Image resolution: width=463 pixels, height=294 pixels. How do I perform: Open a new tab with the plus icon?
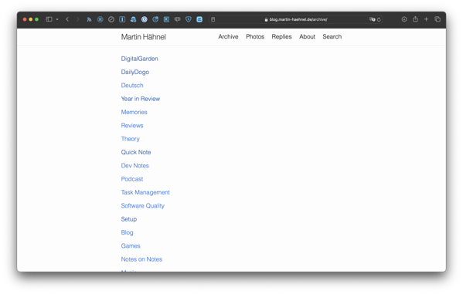click(426, 19)
